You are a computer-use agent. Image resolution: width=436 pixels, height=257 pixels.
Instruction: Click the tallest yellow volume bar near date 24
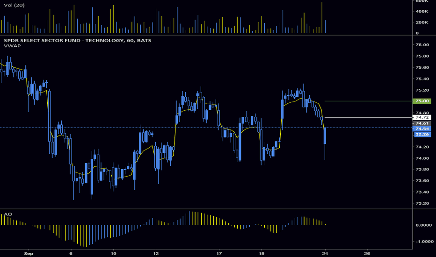(322, 18)
